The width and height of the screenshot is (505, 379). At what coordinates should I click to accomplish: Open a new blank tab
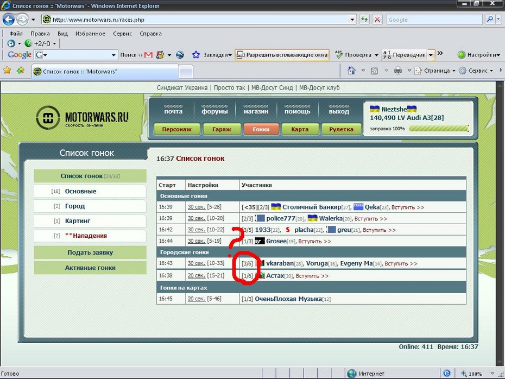[186, 72]
